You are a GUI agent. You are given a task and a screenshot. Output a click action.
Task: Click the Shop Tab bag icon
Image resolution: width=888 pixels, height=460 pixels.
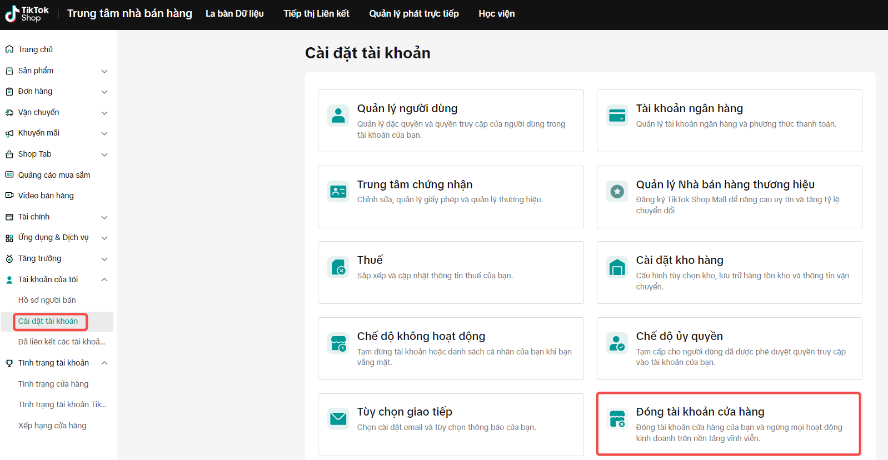(x=9, y=154)
